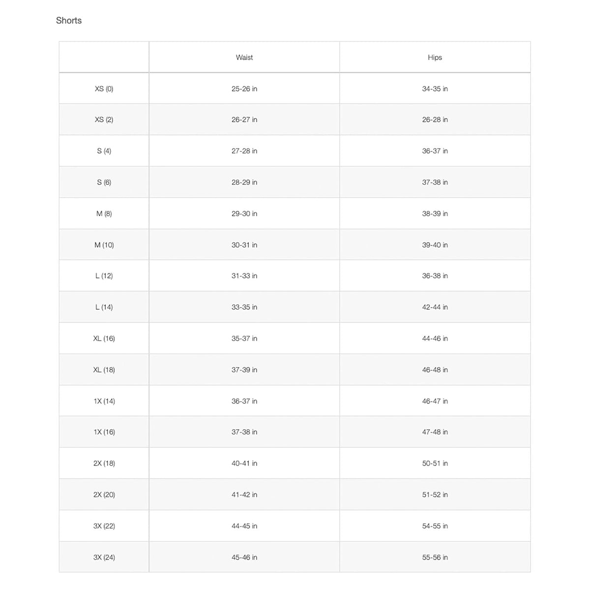Click the 1X (14) size label
Screen dimensions: 590x590
click(104, 401)
